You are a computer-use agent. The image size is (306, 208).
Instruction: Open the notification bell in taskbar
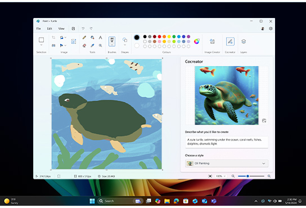pos(300,201)
